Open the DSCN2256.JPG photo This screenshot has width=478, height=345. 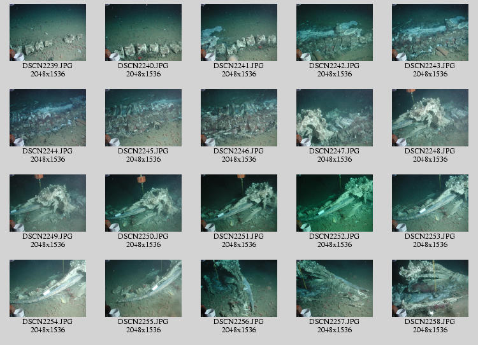coord(239,288)
